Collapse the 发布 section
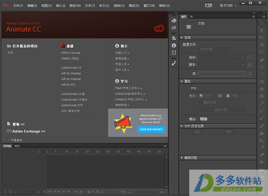The height and width of the screenshot is (196, 268). pos(181,37)
